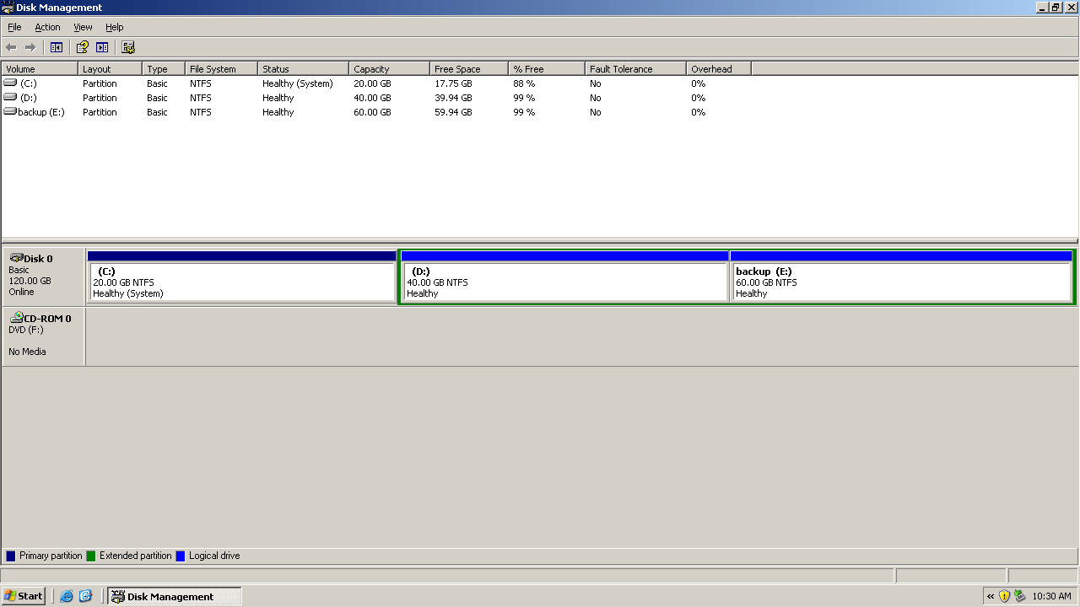
Task: Select the (C:) 20.00 GB partition block
Action: tap(241, 282)
